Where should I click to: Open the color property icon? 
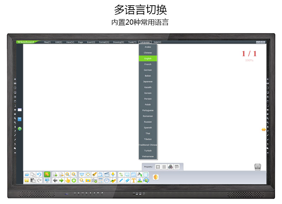170,167
